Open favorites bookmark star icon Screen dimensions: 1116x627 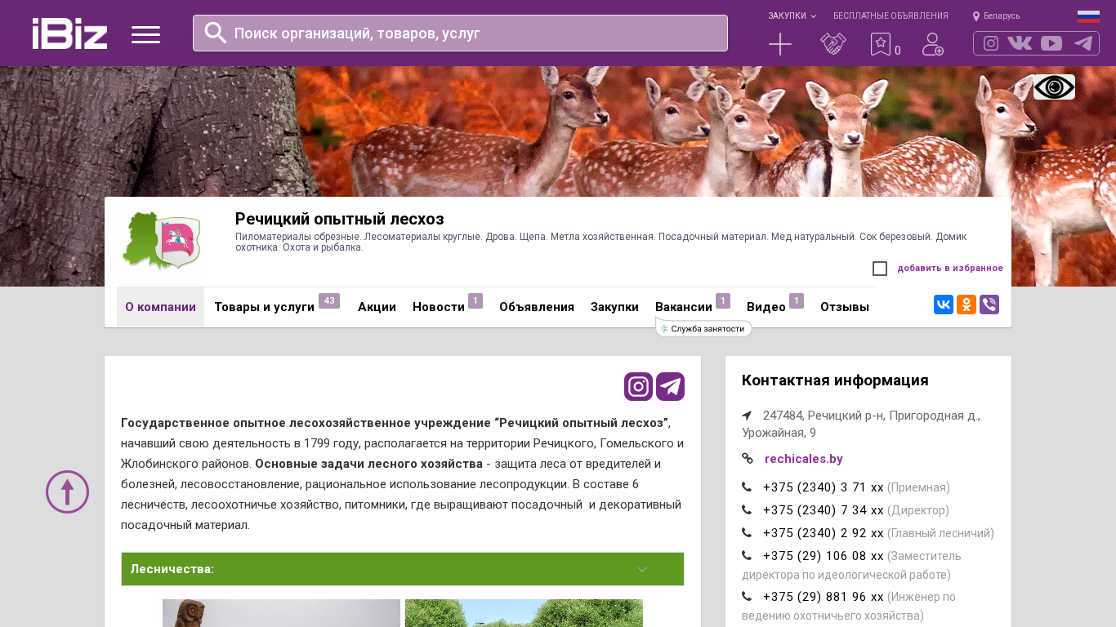tap(880, 44)
